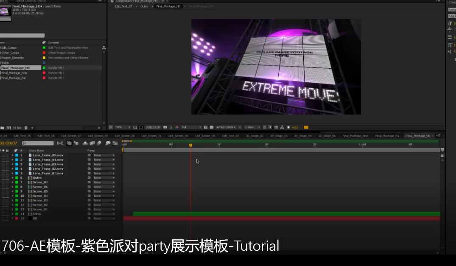Click the show channel color icon in viewer
The height and width of the screenshot is (266, 456).
click(x=177, y=127)
